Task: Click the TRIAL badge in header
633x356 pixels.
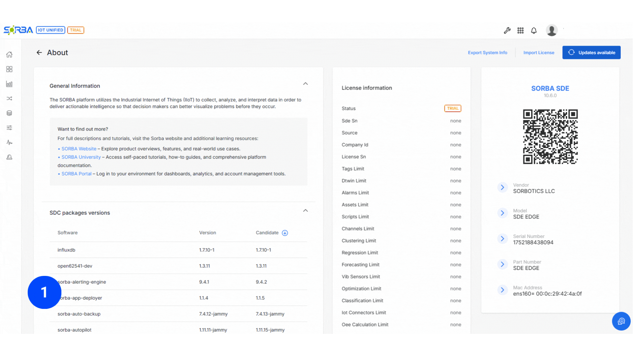Action: 75,30
